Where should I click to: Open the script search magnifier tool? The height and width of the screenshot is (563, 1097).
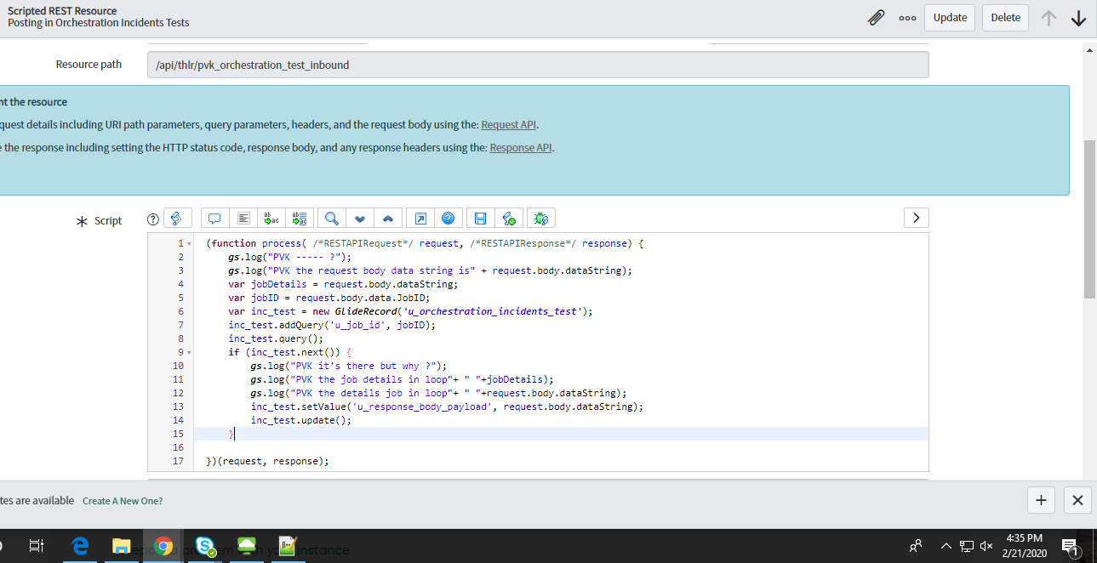(331, 219)
